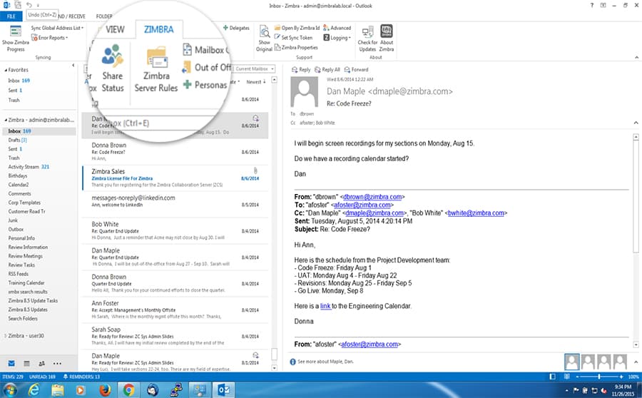Open the Corp Templates folder
This screenshot has height=398, width=642.
point(24,203)
